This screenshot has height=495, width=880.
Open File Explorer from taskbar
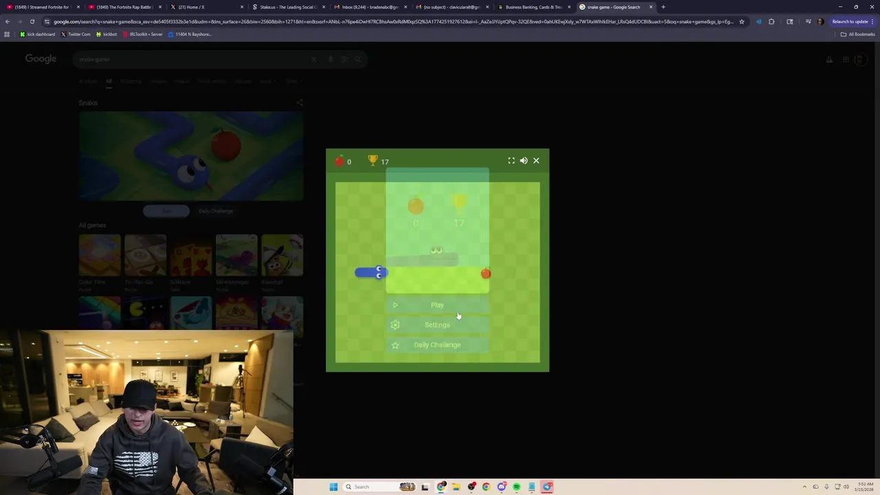456,487
